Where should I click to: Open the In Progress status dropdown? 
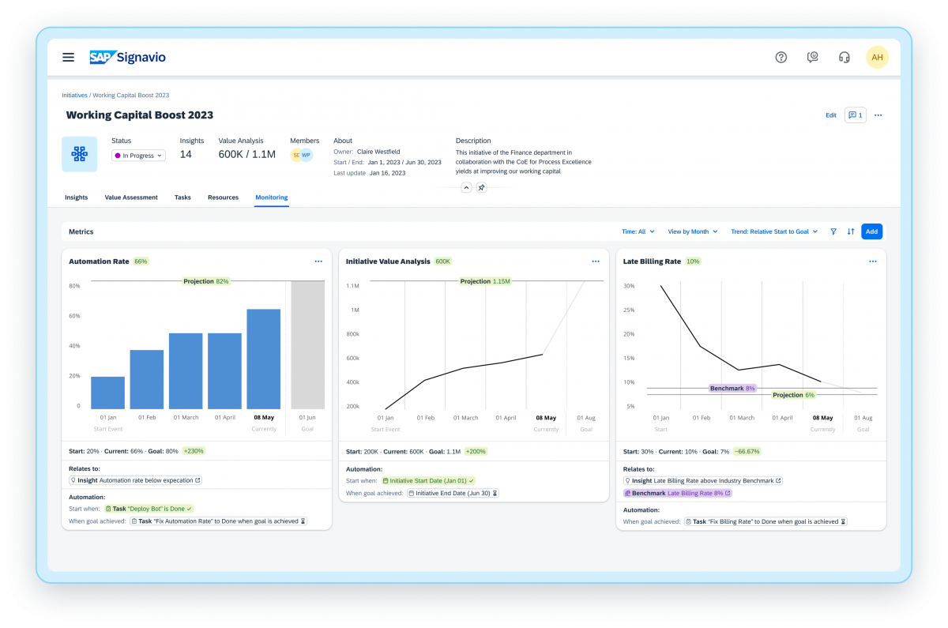(x=138, y=155)
